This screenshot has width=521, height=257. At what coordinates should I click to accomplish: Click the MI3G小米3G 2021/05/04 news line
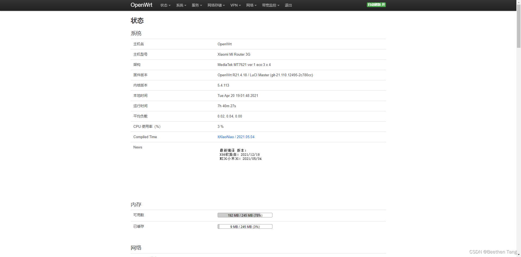click(x=240, y=158)
